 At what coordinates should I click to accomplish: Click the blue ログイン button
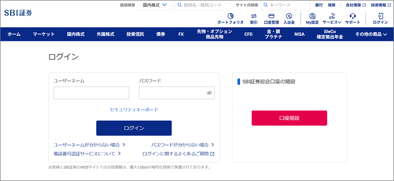pyautogui.click(x=134, y=128)
